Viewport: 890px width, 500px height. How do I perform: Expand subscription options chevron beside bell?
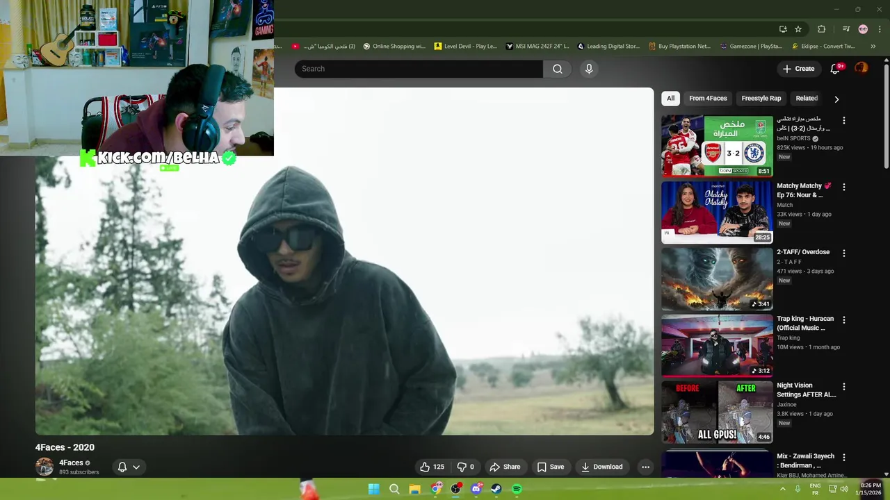click(136, 467)
